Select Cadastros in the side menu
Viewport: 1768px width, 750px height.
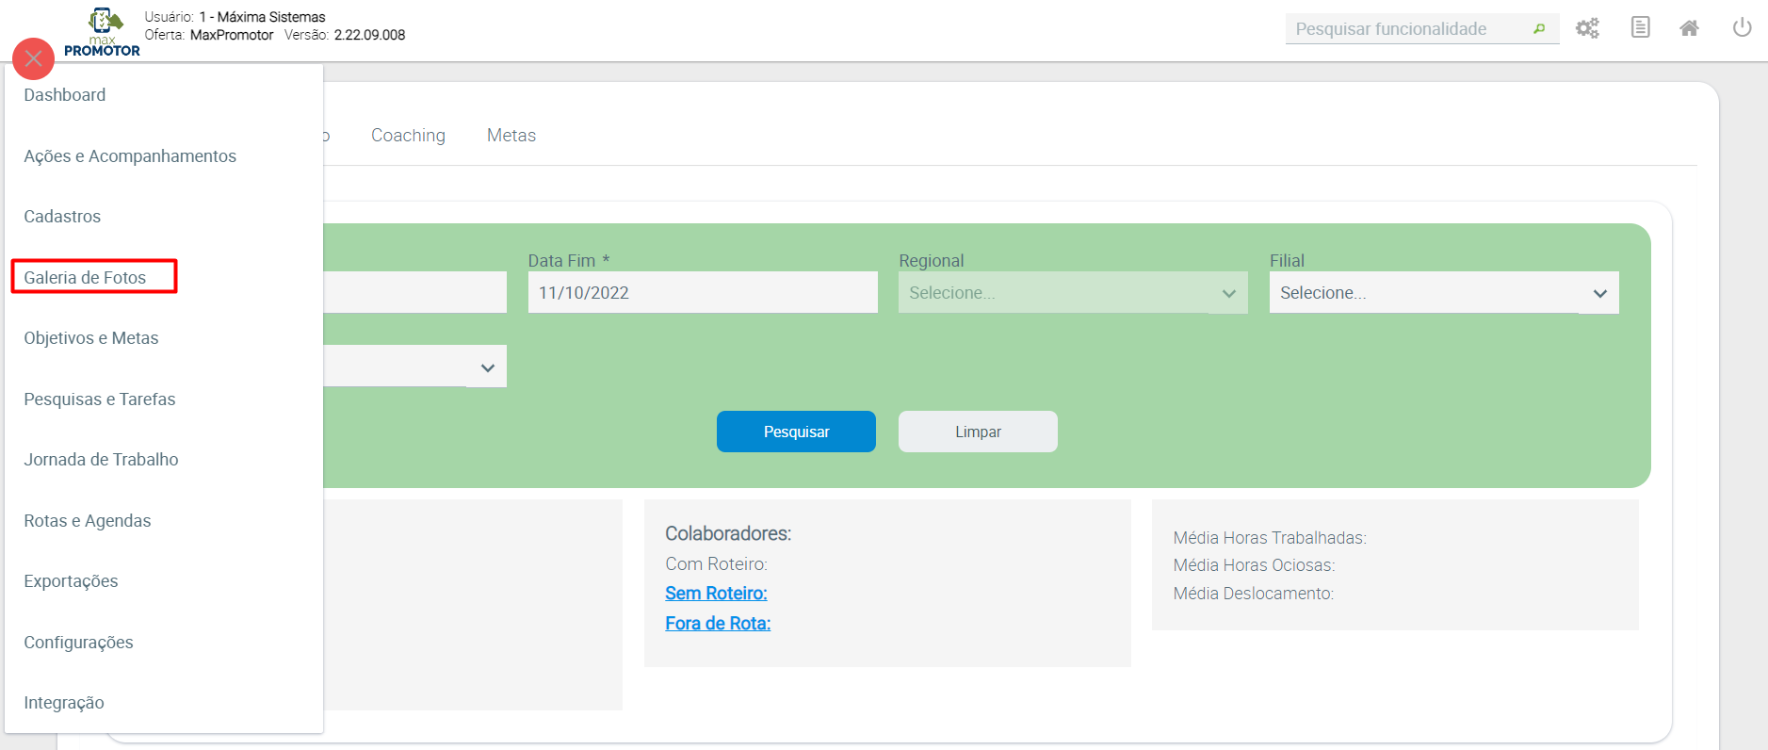62,217
